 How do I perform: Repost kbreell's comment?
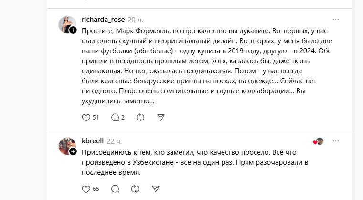[x=135, y=189]
